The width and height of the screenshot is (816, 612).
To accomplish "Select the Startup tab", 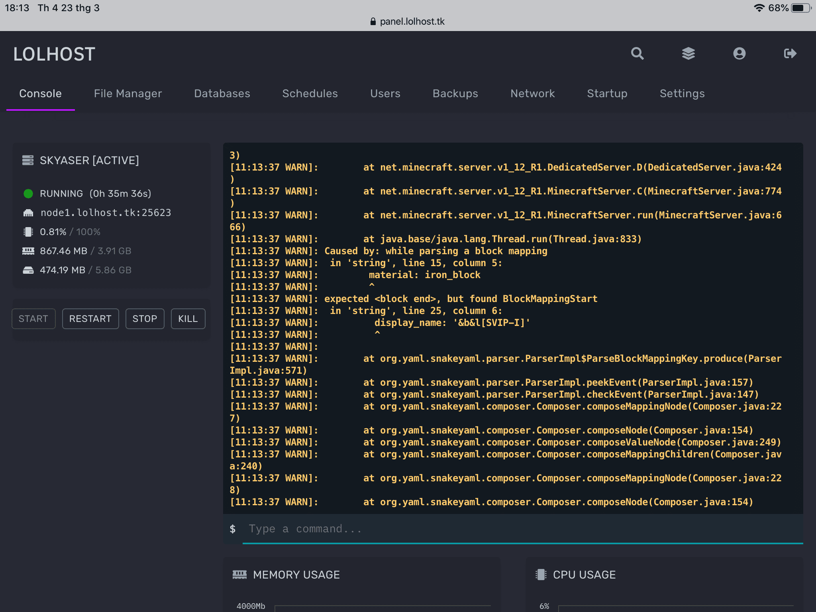I will (607, 94).
